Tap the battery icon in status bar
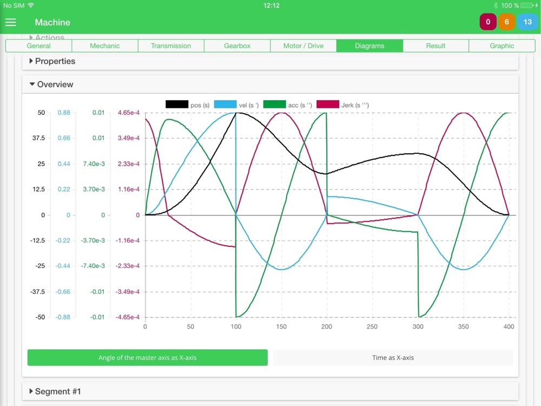The width and height of the screenshot is (541, 406). coord(529,5)
